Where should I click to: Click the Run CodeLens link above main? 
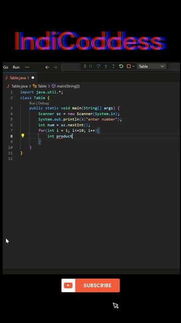point(32,103)
